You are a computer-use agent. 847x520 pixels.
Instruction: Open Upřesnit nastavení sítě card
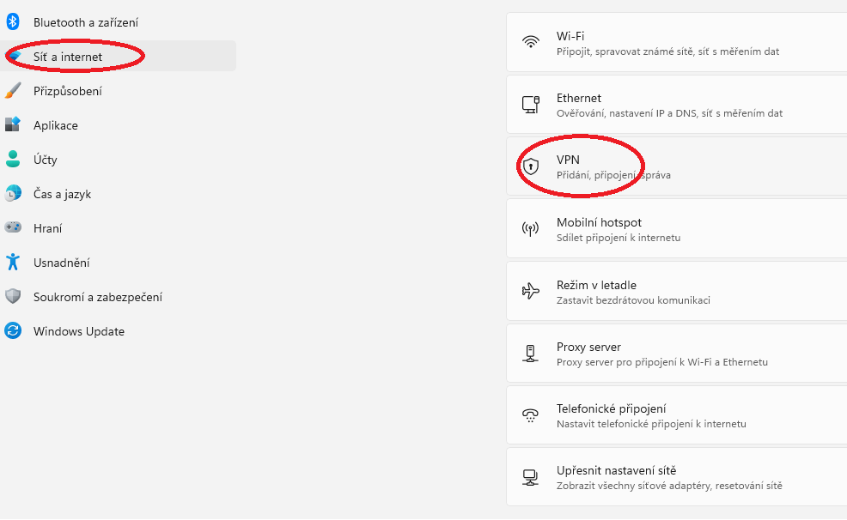click(x=677, y=477)
